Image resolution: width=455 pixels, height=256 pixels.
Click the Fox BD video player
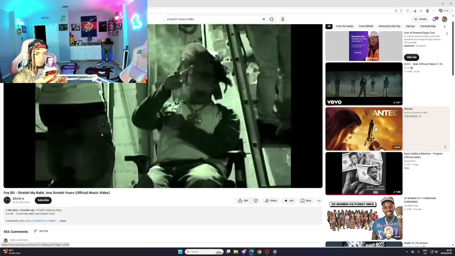pyautogui.click(x=163, y=106)
